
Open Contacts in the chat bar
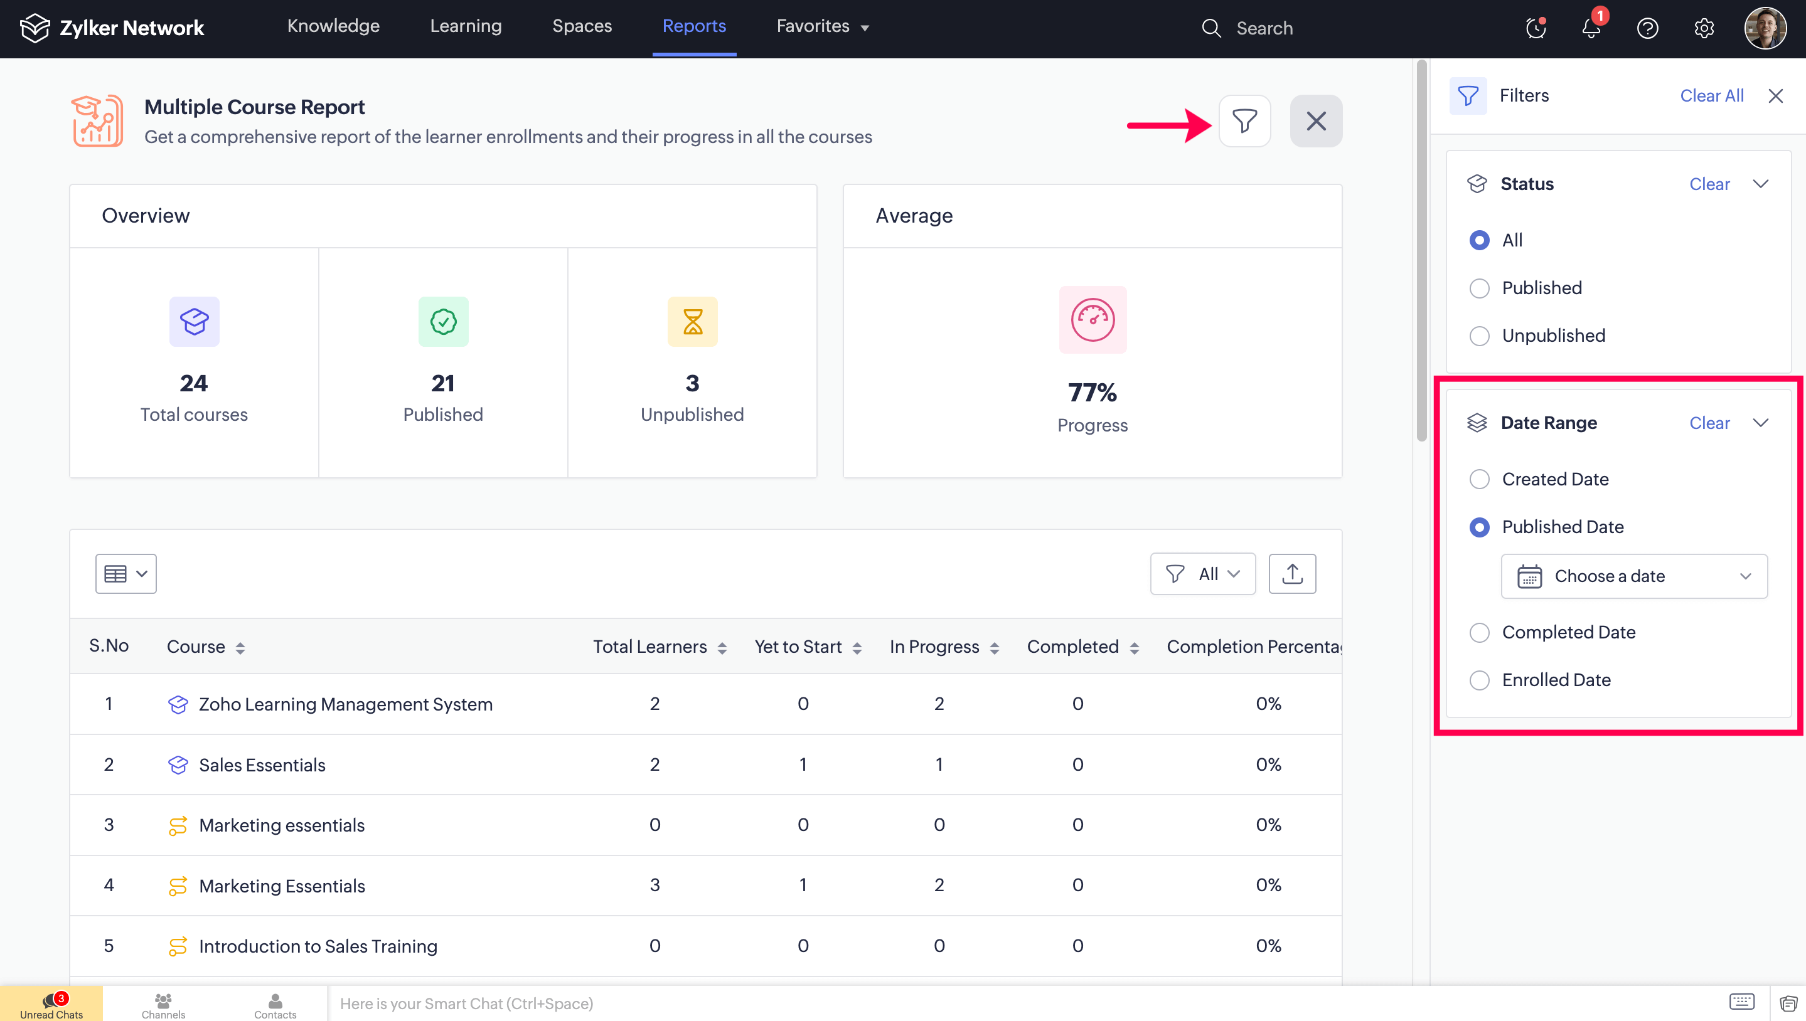275,1004
